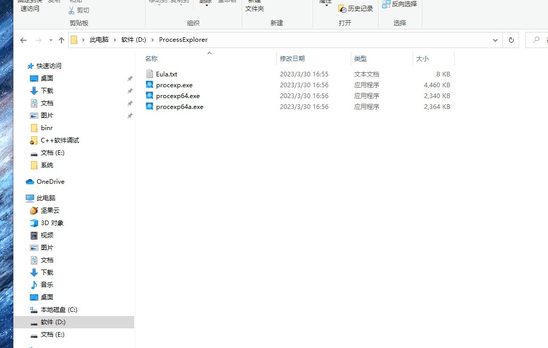Click the OneDrive cloud icon
The height and width of the screenshot is (348, 548).
click(30, 182)
